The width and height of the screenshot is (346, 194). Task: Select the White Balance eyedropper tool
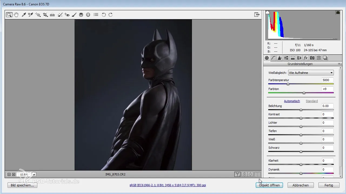click(24, 15)
